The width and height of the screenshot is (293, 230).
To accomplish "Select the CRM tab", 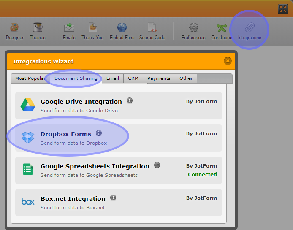I will 133,78.
